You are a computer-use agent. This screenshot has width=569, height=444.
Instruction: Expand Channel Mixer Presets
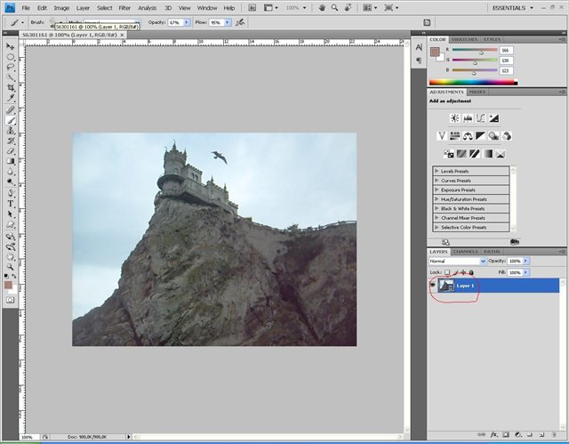click(471, 218)
